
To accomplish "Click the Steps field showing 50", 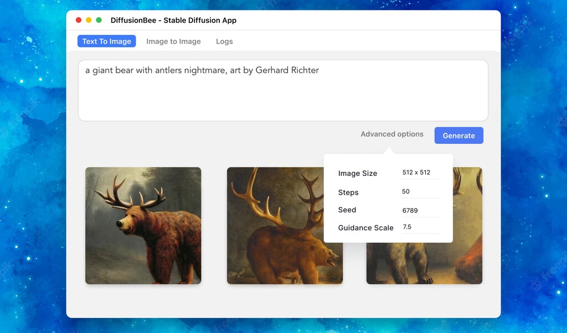I will click(420, 191).
